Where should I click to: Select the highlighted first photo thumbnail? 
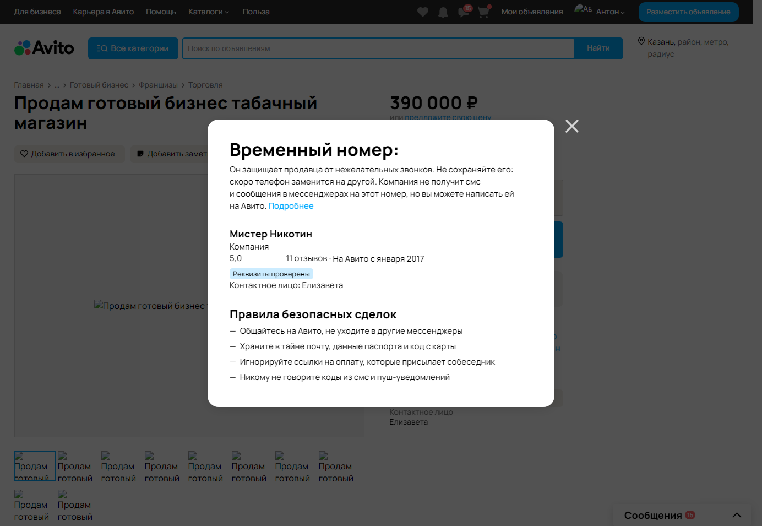click(35, 466)
